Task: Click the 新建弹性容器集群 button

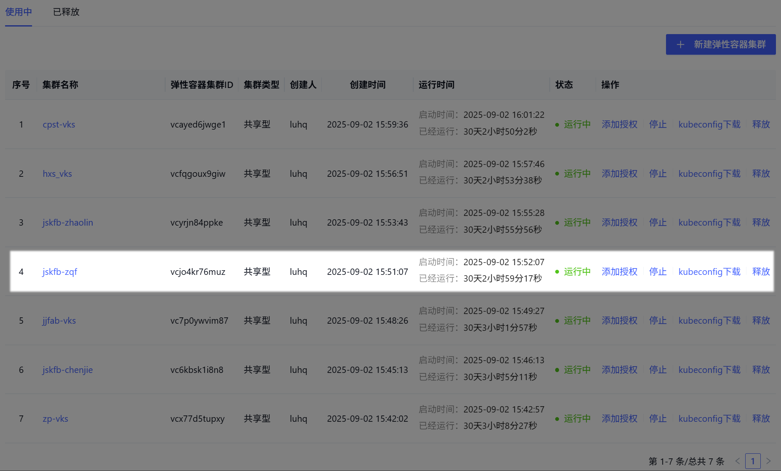Action: pyautogui.click(x=720, y=44)
